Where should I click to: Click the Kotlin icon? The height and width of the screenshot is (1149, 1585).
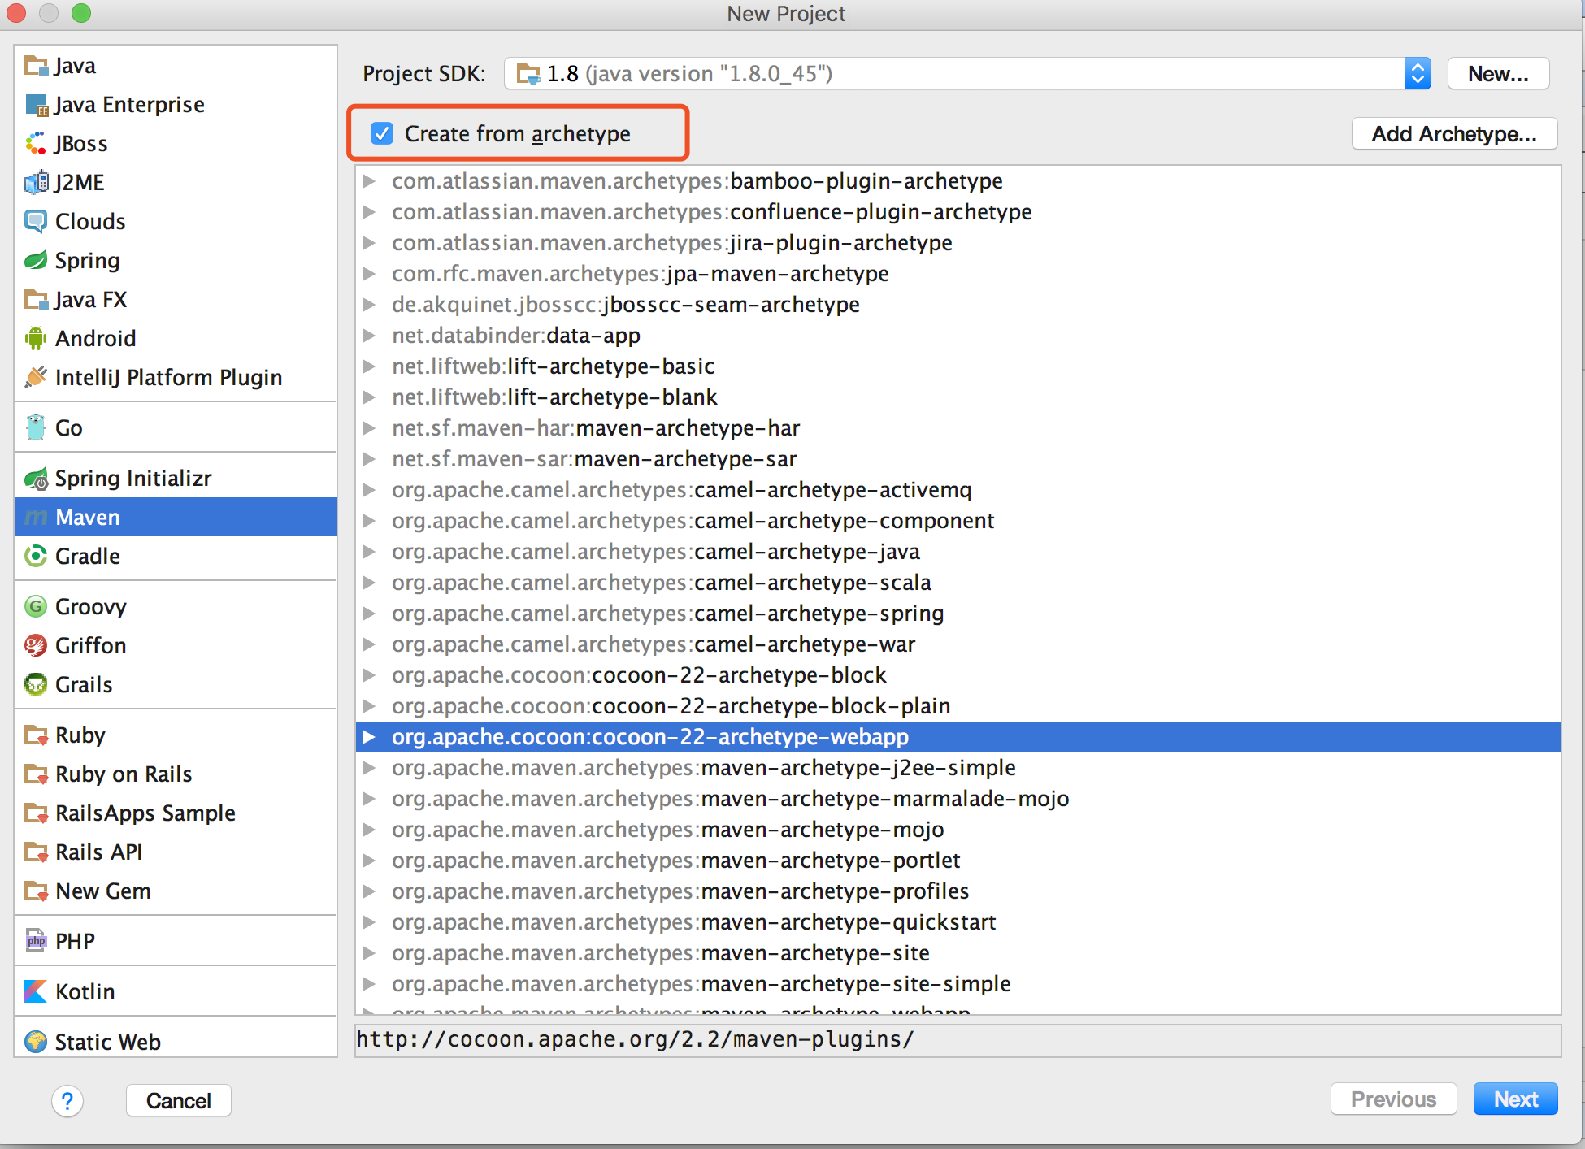pos(36,991)
